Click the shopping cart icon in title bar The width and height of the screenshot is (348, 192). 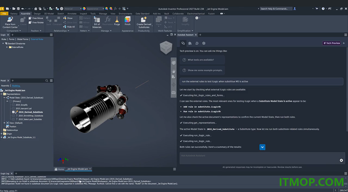coord(317,9)
